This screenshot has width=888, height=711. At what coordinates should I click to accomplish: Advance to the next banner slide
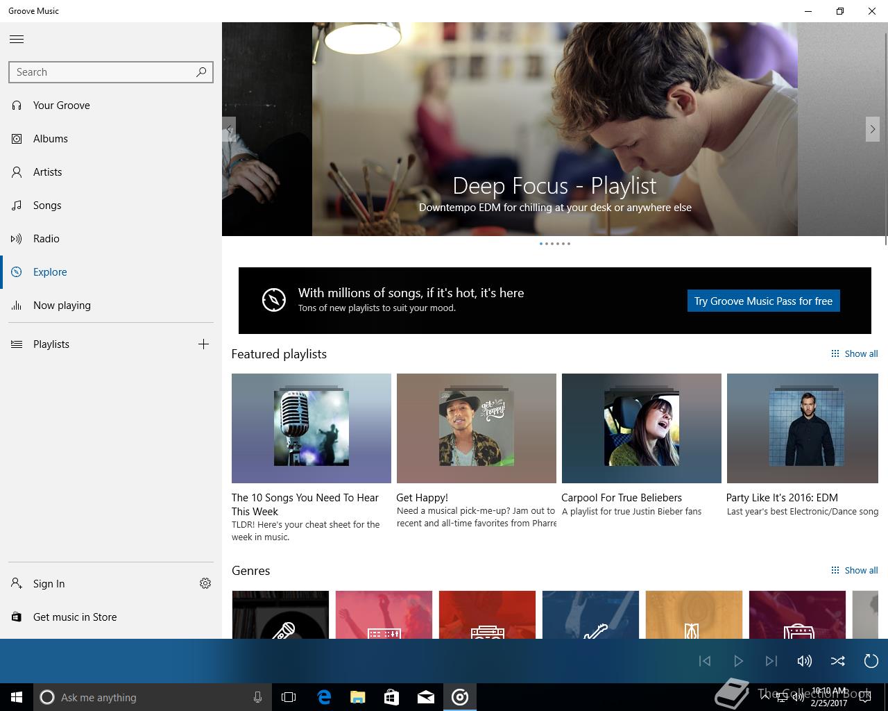tap(873, 129)
